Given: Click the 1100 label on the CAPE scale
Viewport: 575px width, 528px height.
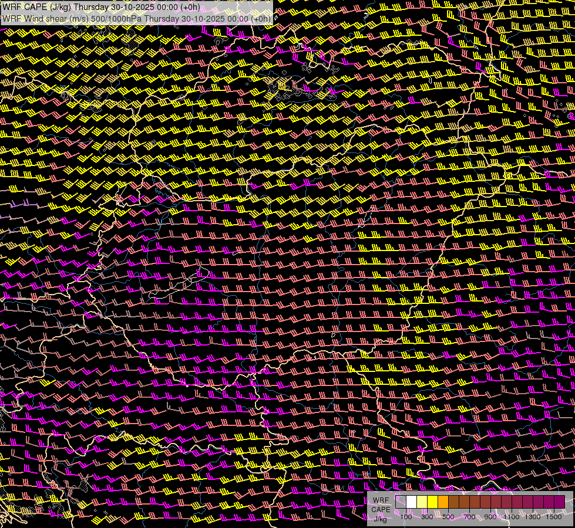Looking at the screenshot, I should pyautogui.click(x=512, y=517).
